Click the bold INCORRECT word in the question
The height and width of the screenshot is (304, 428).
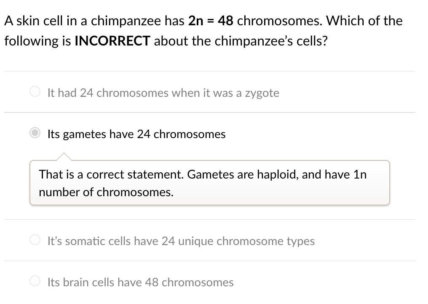(112, 41)
